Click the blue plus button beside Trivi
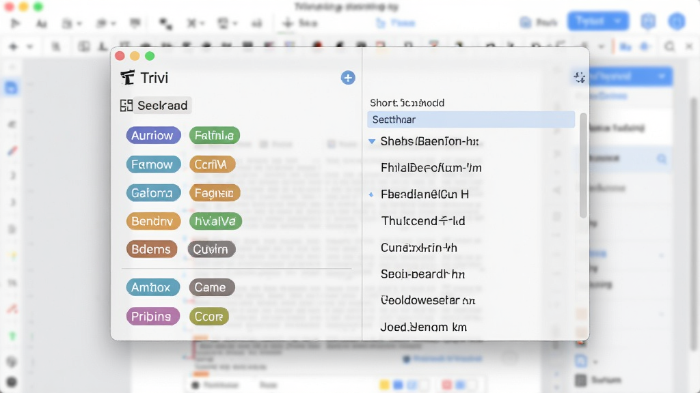 click(348, 78)
